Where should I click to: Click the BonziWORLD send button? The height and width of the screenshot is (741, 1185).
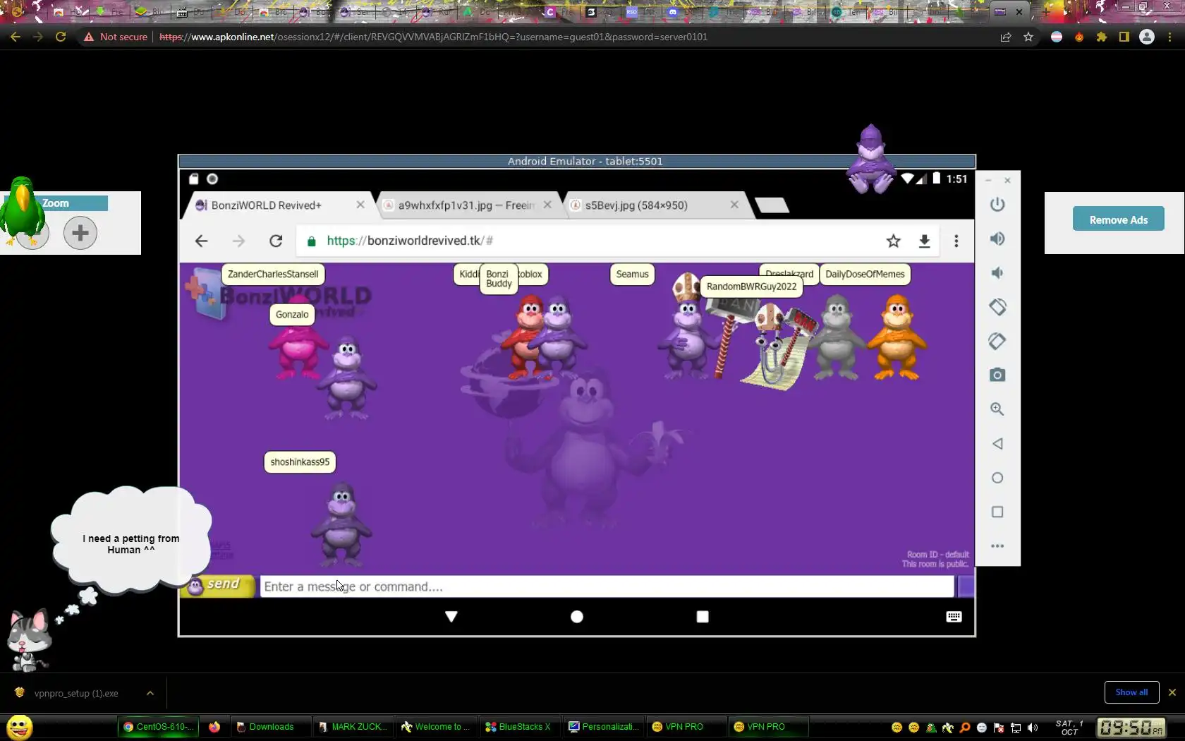pos(218,586)
